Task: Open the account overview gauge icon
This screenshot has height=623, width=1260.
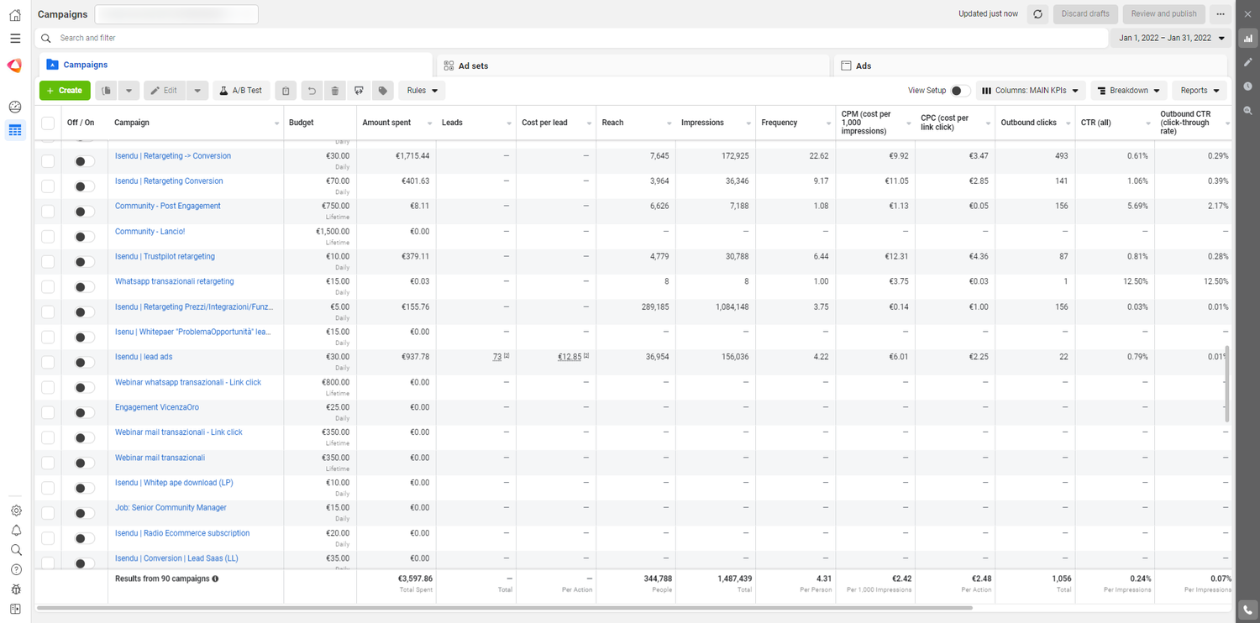Action: pos(15,107)
